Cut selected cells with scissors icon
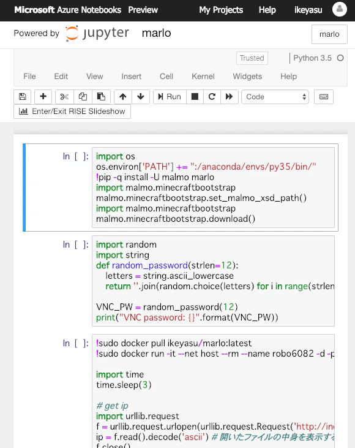This screenshot has width=355, height=448. (64, 97)
